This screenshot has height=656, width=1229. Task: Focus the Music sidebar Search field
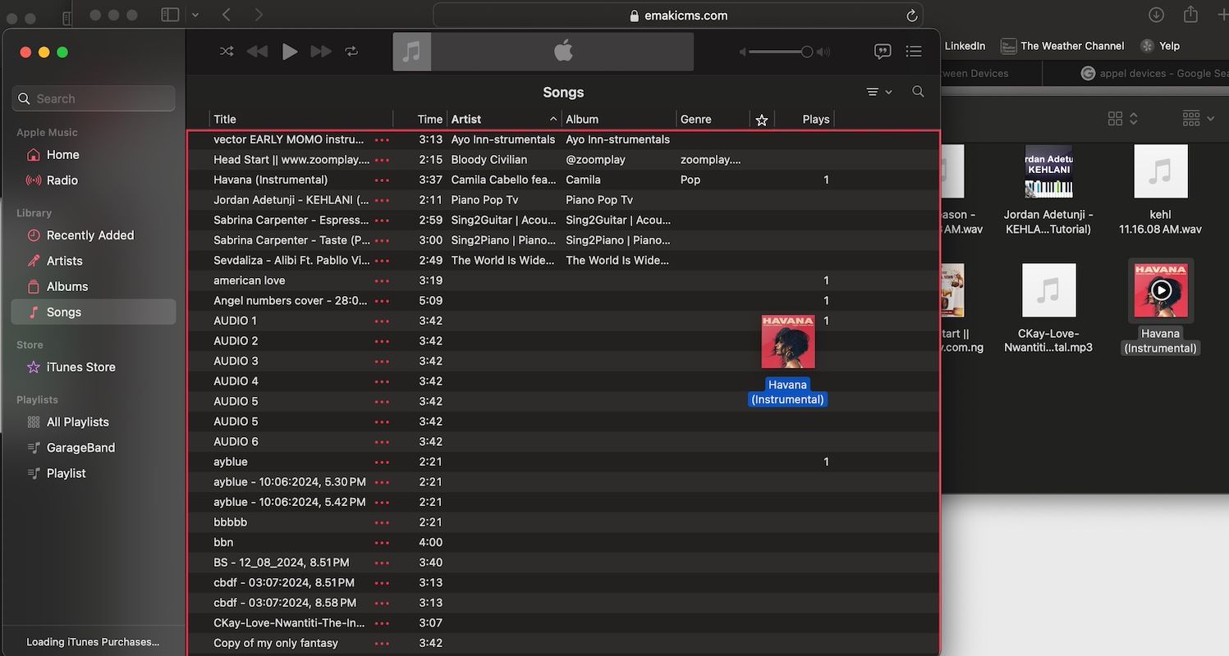[x=94, y=98]
